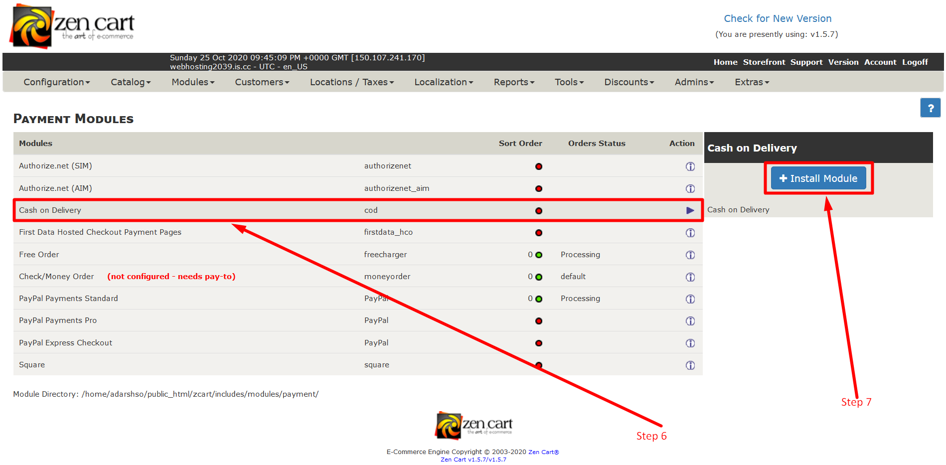Open the Discounts menu
This screenshot has width=946, height=465.
[x=629, y=82]
